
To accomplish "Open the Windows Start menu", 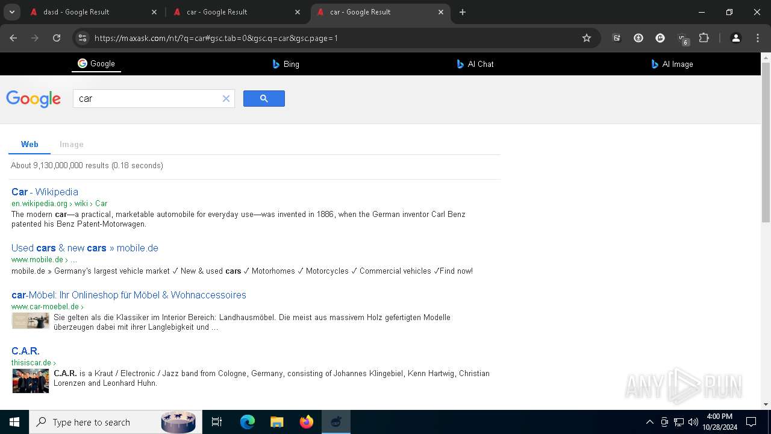I will pos(14,422).
